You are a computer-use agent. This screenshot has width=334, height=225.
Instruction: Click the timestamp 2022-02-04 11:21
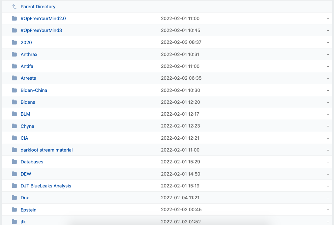[x=180, y=198]
